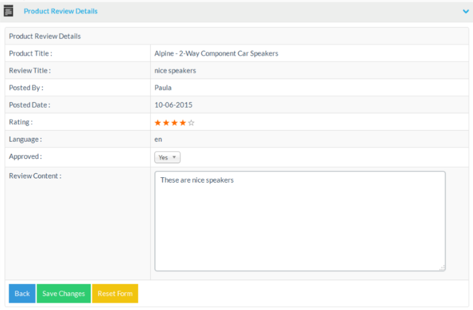Select the second rating star

(166, 123)
